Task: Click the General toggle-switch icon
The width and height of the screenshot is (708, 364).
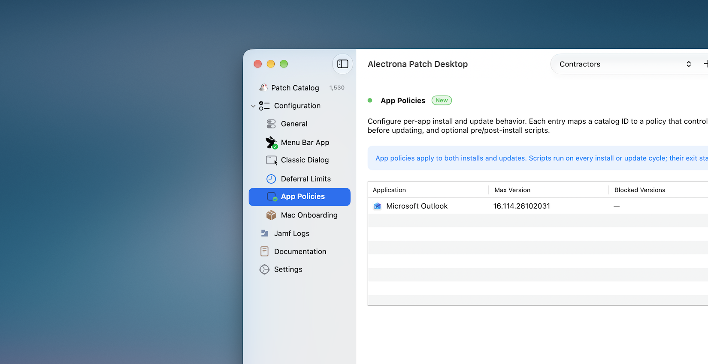Action: coord(271,124)
